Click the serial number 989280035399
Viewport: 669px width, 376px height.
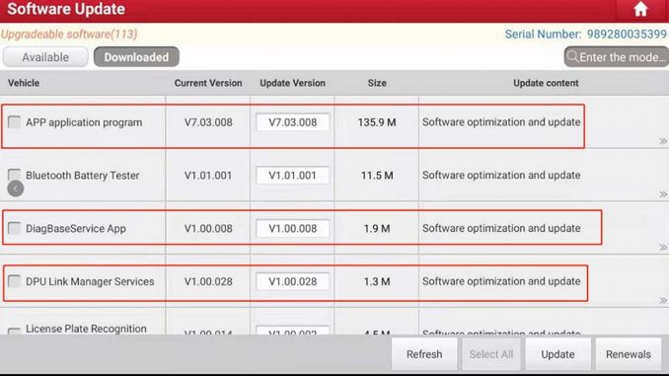[627, 35]
